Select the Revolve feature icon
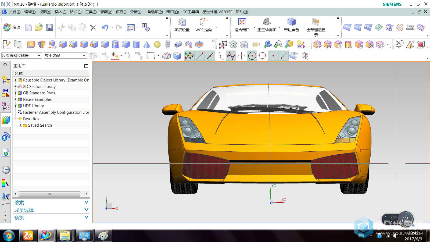The image size is (430, 242). coord(42,44)
